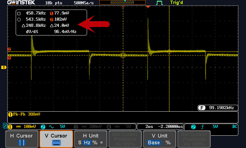
Task: Click the horizontal position marker above dashed cursor
Action: point(123,7)
